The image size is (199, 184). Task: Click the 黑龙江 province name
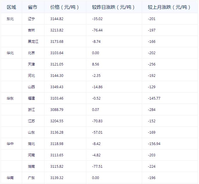(x=33, y=42)
